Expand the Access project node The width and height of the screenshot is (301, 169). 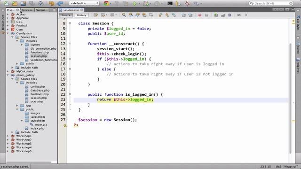[8, 15]
